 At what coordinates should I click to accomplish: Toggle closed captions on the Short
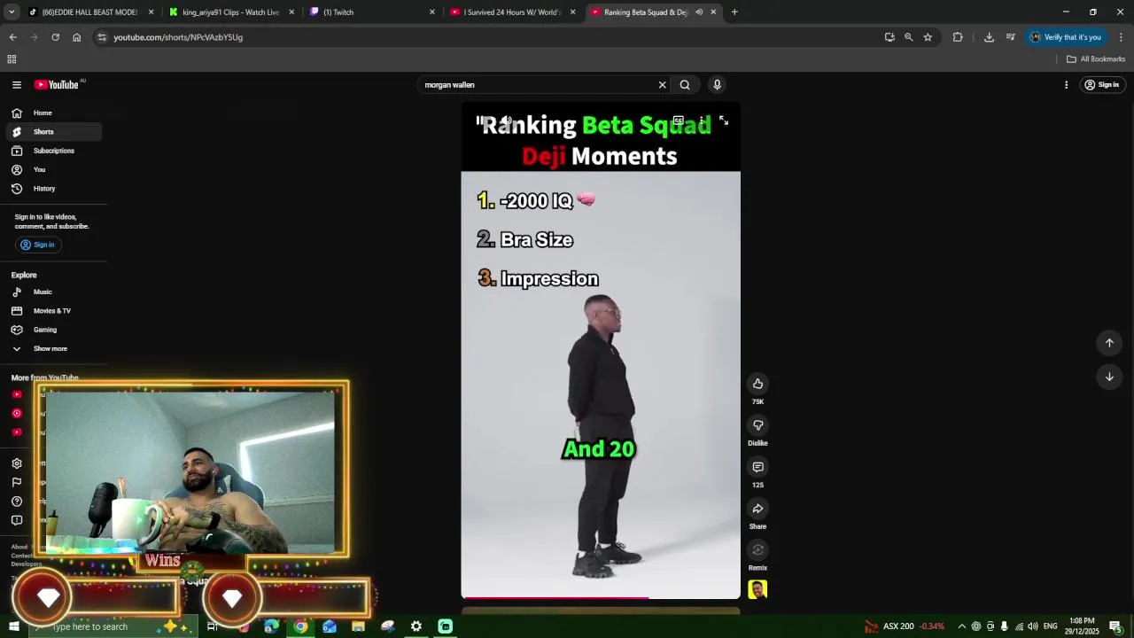pos(679,121)
